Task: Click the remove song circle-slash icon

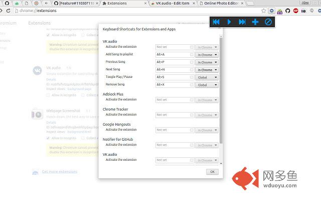Action: (268, 22)
